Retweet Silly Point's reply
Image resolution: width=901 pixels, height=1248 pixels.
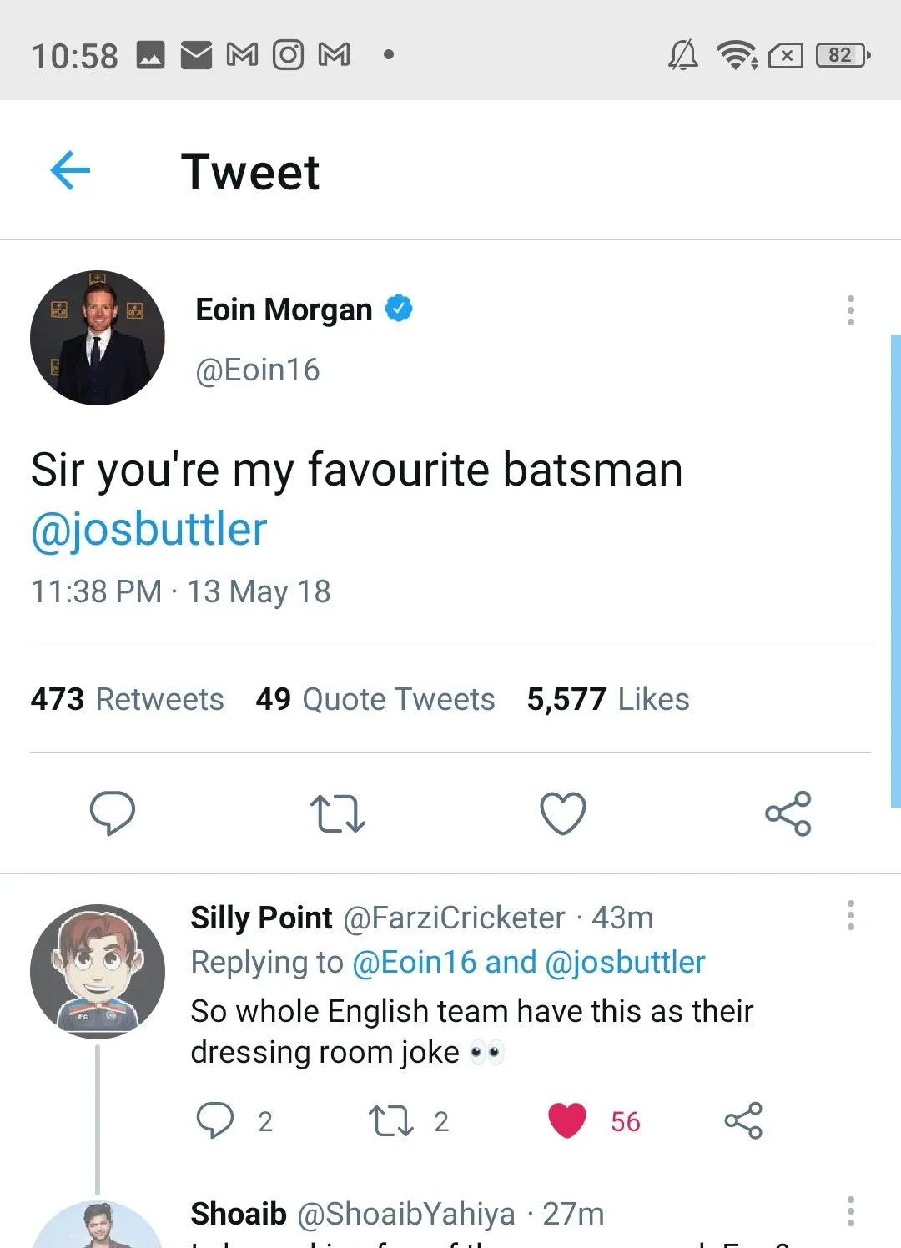pyautogui.click(x=391, y=1120)
